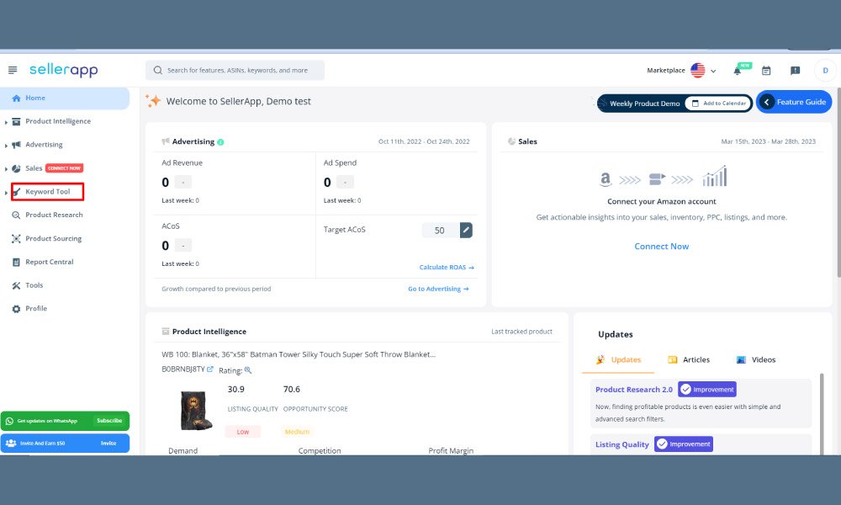The height and width of the screenshot is (505, 841).
Task: Click the Report Central document icon
Action: coord(16,263)
